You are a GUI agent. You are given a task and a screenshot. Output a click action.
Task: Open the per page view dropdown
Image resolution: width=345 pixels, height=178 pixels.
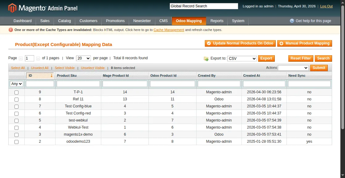(x=83, y=58)
